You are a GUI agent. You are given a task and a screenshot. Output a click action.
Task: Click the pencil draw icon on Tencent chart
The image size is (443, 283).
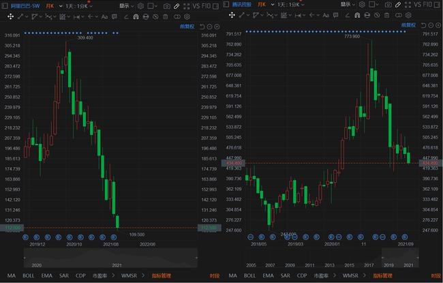[x=398, y=5]
